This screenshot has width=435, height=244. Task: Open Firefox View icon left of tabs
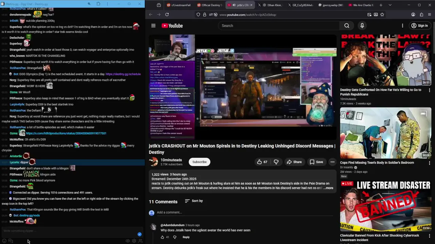point(159,5)
